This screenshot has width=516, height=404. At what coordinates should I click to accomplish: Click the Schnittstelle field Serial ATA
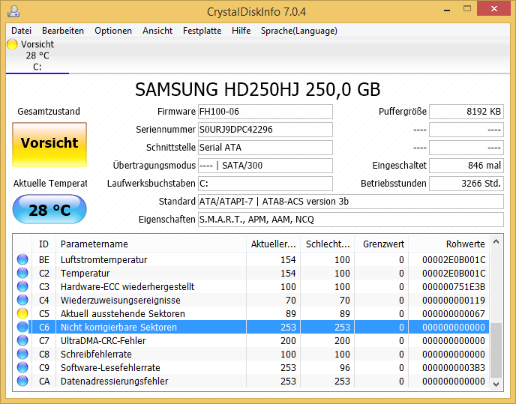pos(265,148)
